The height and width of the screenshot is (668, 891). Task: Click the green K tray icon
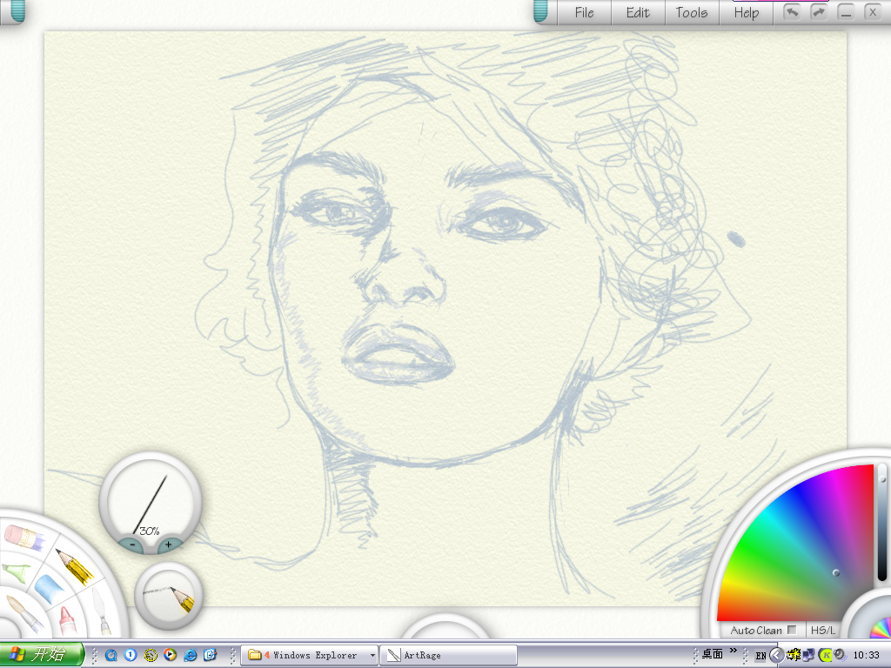click(x=825, y=655)
